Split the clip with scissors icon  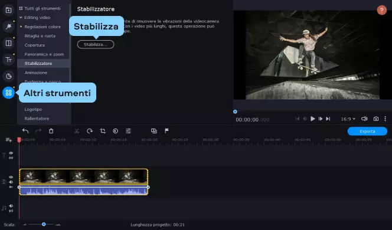77,131
